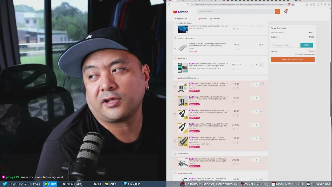The width and height of the screenshot is (332, 187).
Task: Delete the Essager cable priced 211.00
Action: pyautogui.click(x=238, y=129)
